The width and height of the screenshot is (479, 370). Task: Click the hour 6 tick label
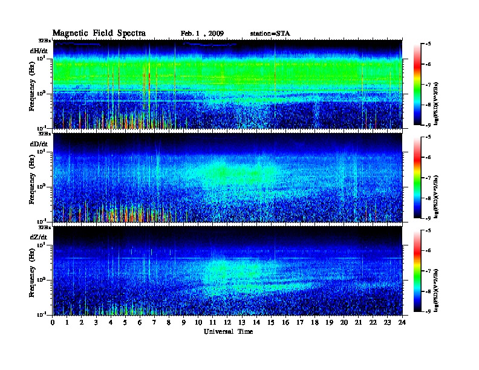(x=140, y=322)
